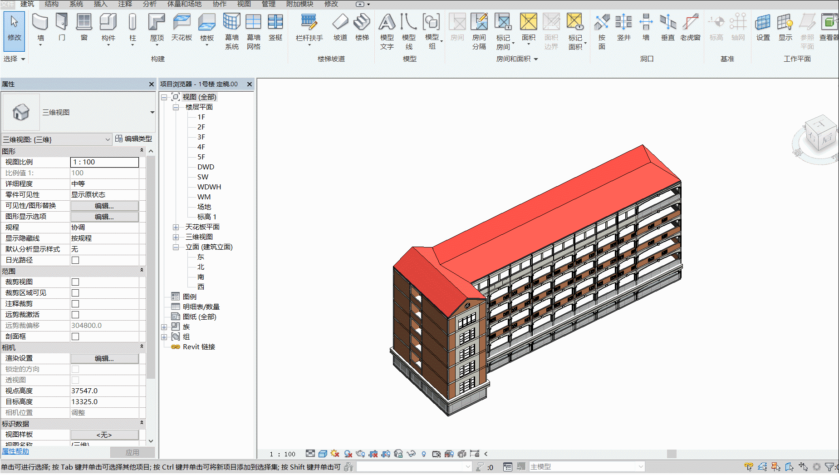Click the 楼梯 (Stair) tool icon
The width and height of the screenshot is (839, 475).
tap(362, 22)
